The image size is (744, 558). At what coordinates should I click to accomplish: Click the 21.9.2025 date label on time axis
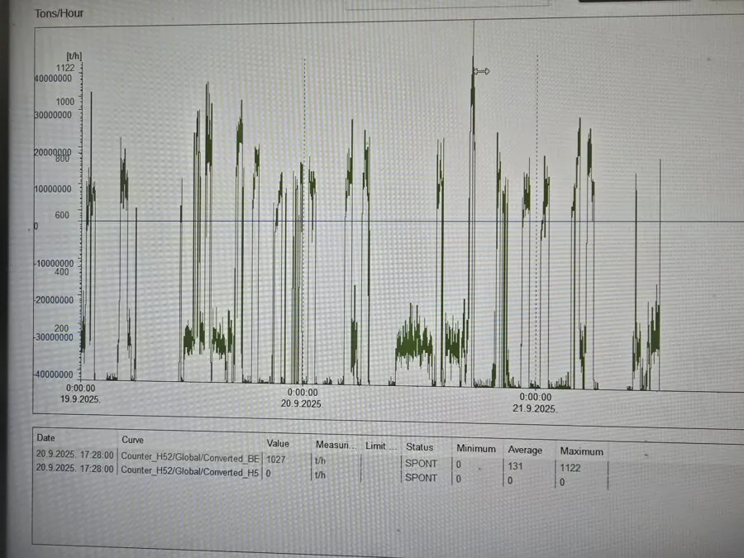535,408
